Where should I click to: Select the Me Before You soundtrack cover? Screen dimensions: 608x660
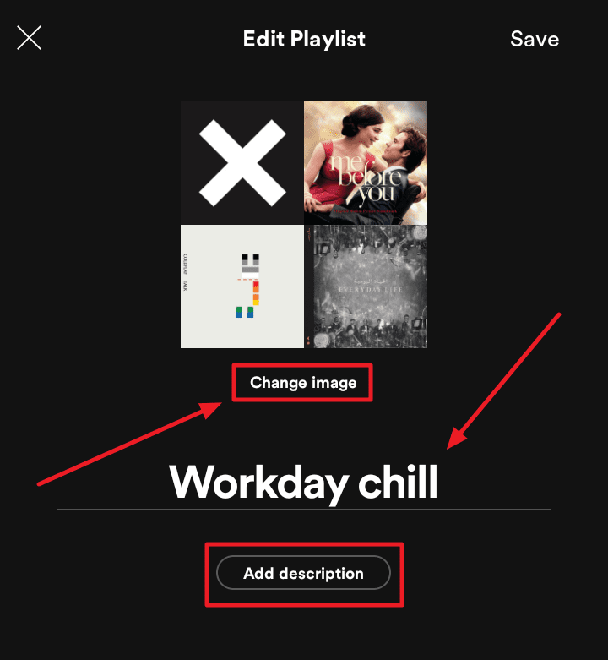pos(366,163)
